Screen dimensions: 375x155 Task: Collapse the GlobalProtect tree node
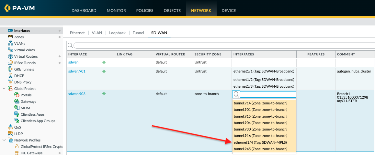pos(4,89)
